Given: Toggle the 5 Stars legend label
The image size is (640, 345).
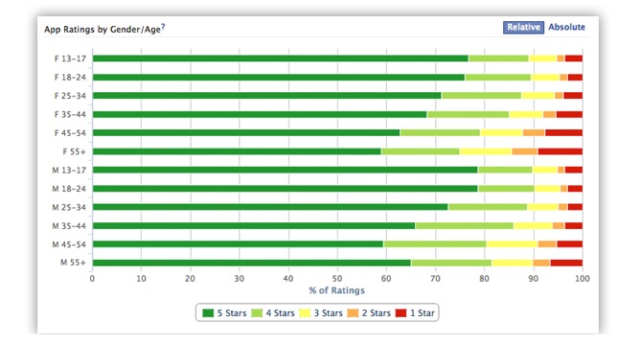Looking at the screenshot, I should tap(232, 313).
